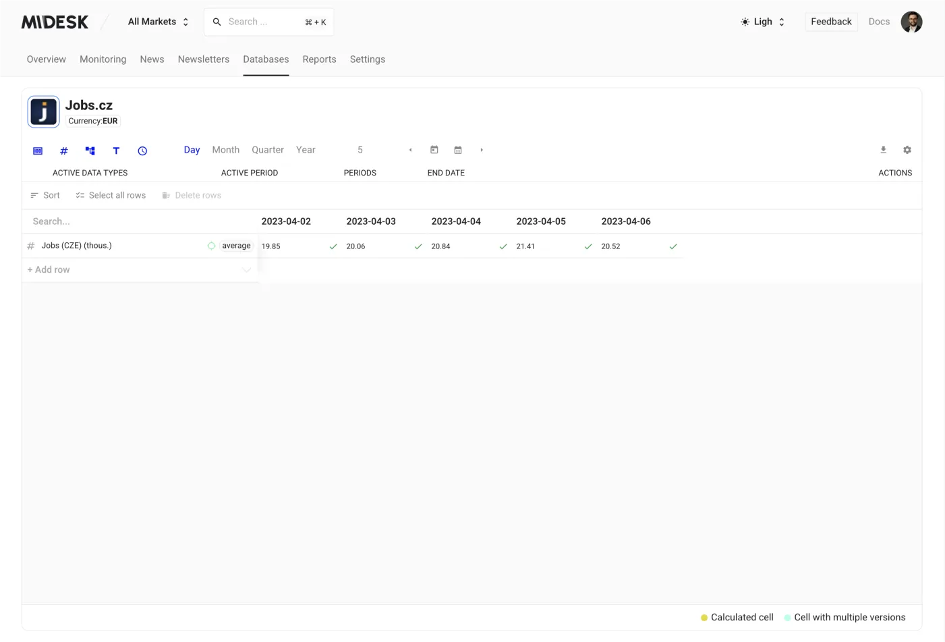Go to the Reports tab
Viewport: 945px width, 642px height.
coord(320,59)
